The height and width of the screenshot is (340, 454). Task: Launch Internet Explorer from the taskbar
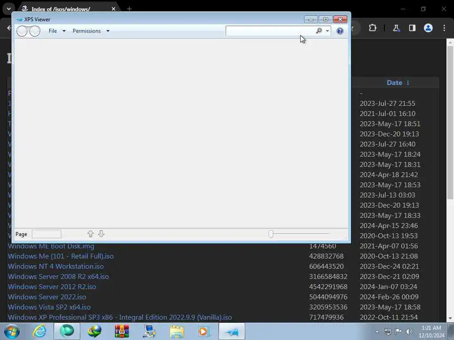39,331
